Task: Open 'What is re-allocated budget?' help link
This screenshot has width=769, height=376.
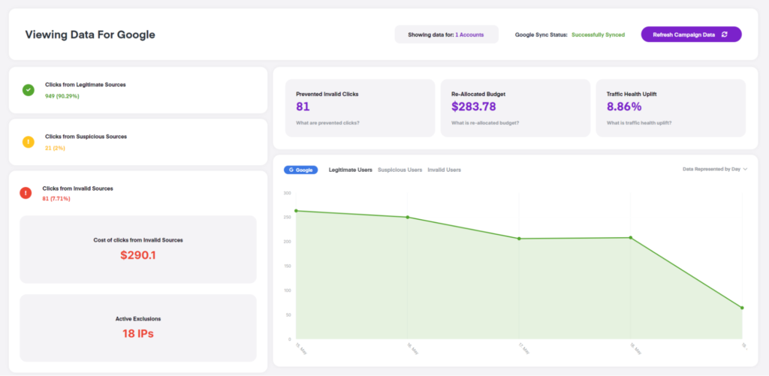Action: tap(485, 122)
